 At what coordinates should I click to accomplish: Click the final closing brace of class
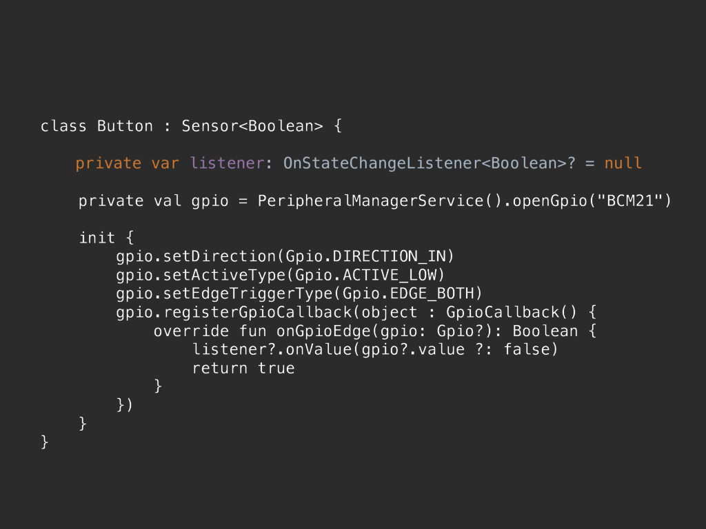click(44, 442)
